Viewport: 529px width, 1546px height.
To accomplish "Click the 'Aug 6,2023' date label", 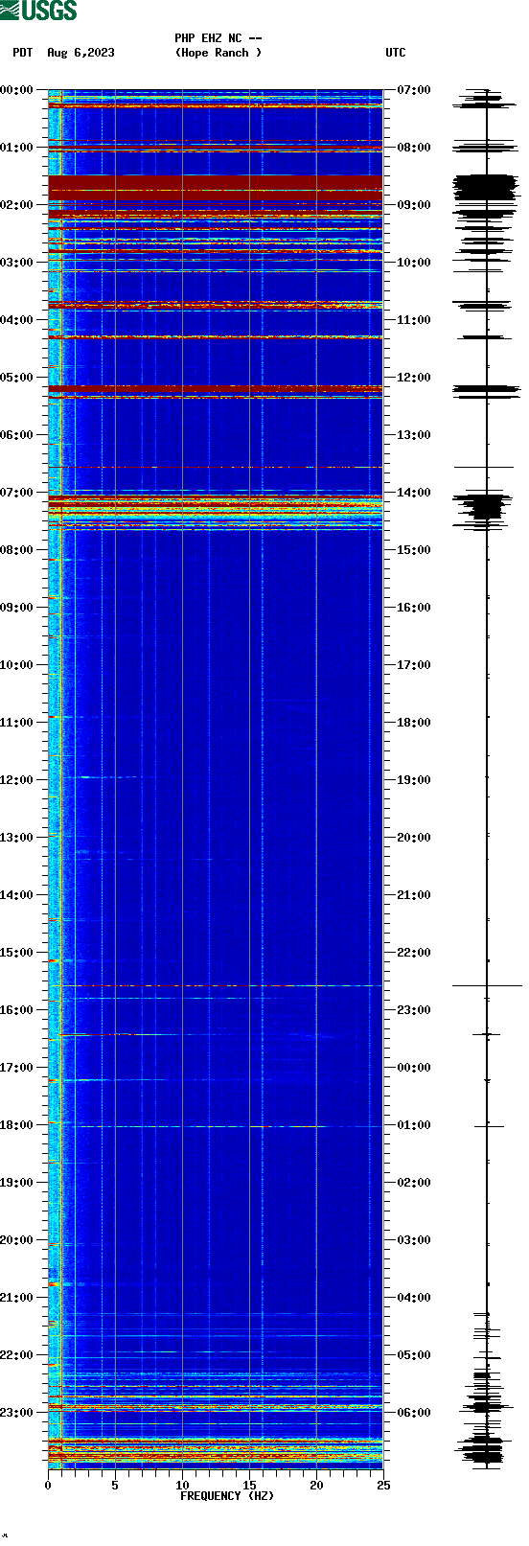I will click(x=80, y=53).
